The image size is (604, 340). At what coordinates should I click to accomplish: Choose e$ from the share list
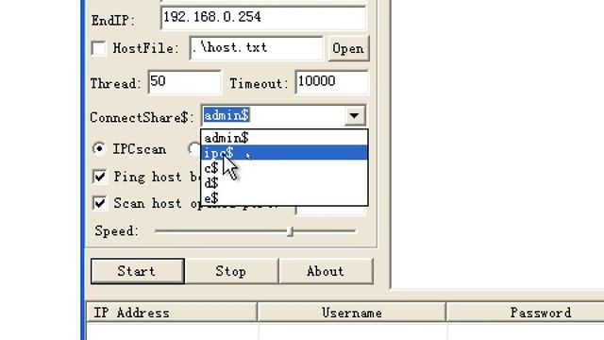[284, 198]
